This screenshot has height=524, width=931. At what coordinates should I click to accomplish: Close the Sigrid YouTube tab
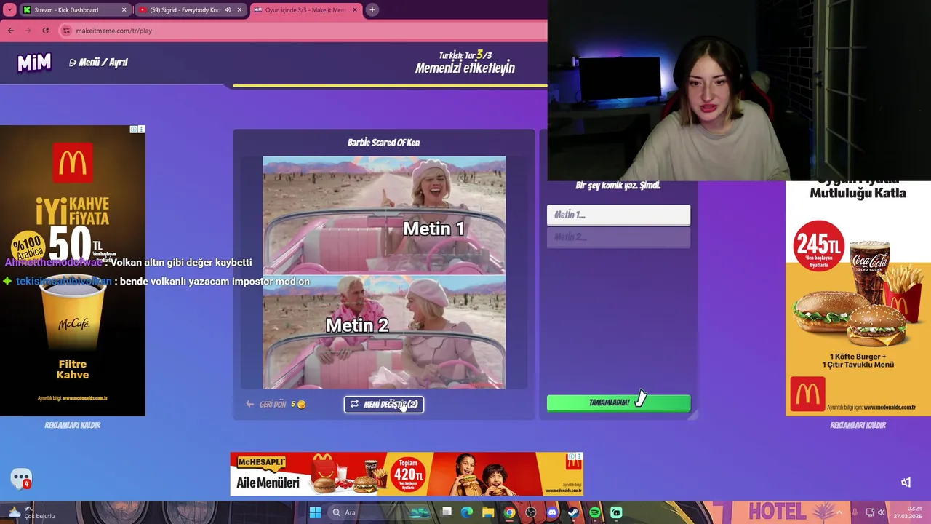coord(239,10)
